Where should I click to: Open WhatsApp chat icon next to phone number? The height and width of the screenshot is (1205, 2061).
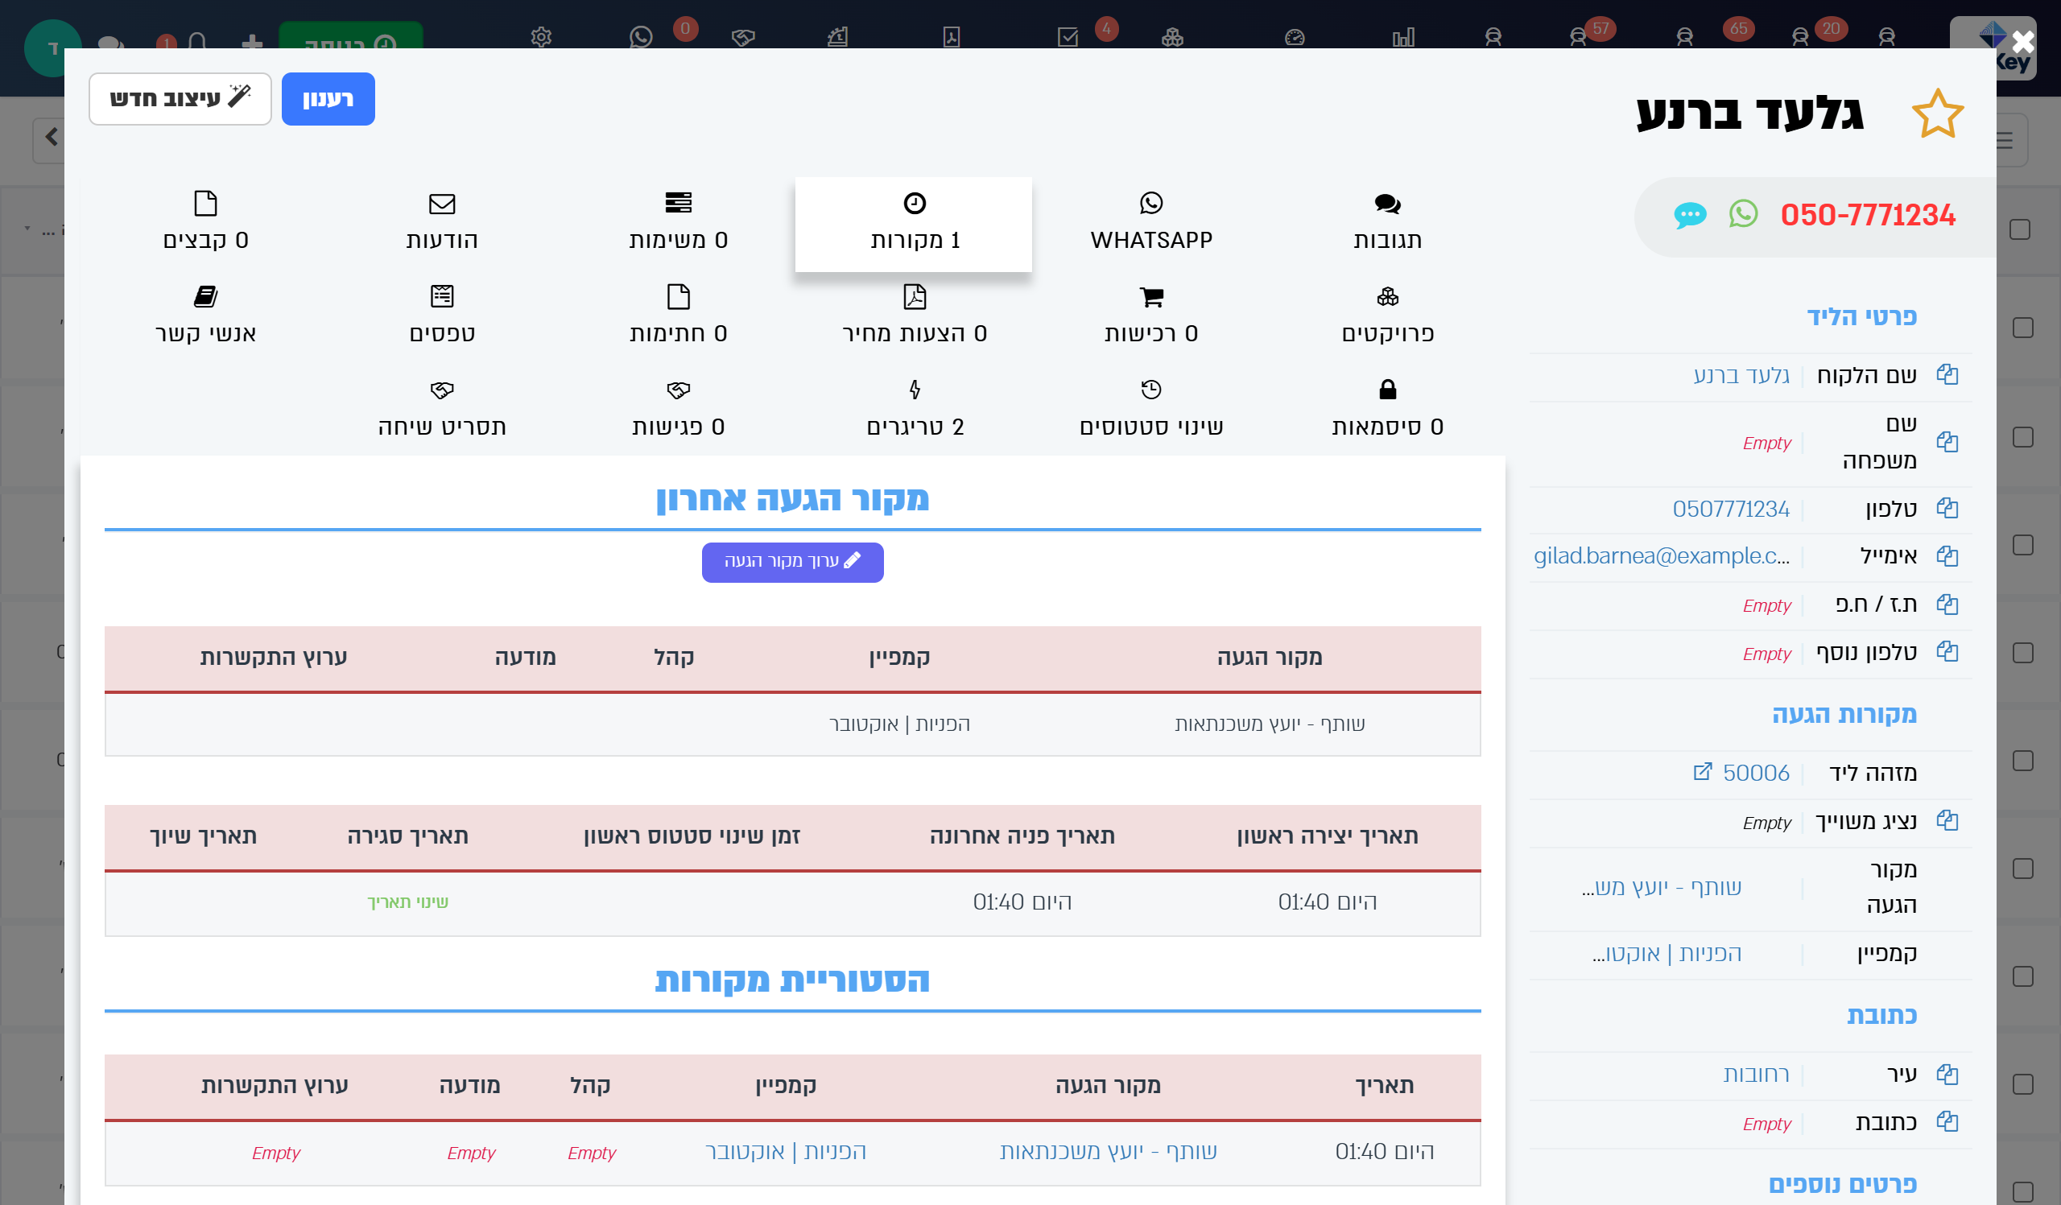[x=1743, y=214]
